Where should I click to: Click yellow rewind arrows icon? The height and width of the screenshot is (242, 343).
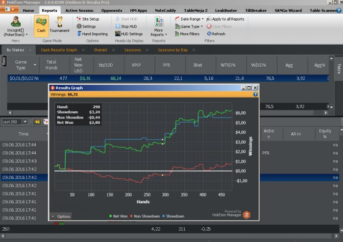37,122
